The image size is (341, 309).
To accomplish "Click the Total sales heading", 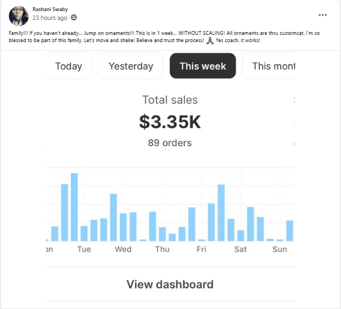I will pos(170,100).
